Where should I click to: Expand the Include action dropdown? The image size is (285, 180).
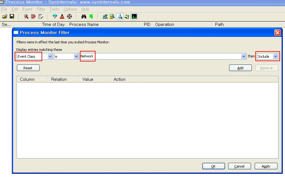pos(276,56)
